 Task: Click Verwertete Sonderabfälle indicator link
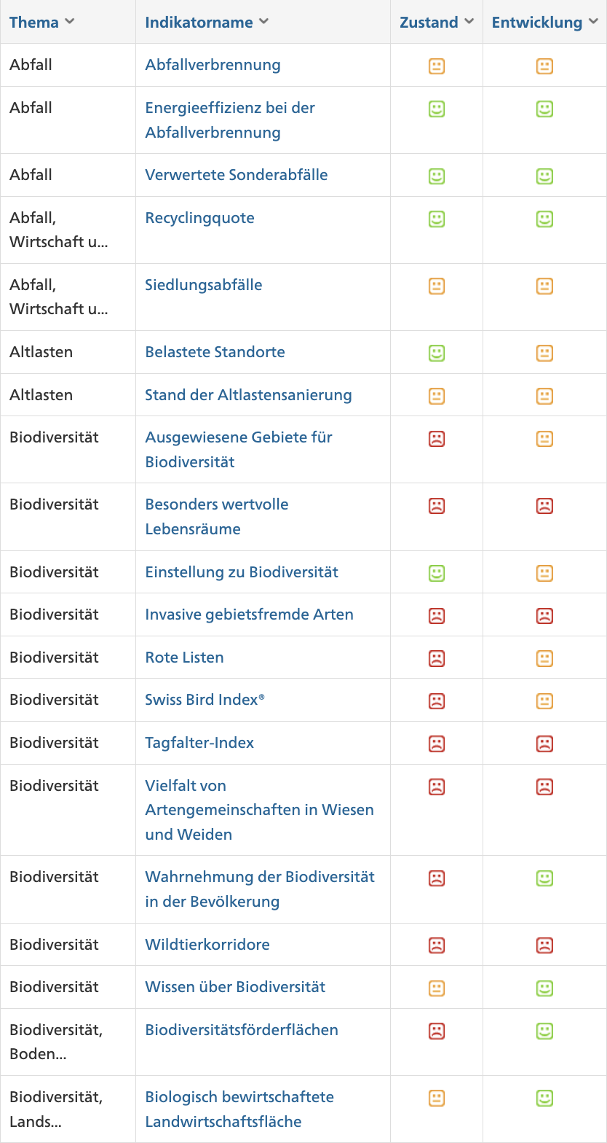[237, 175]
